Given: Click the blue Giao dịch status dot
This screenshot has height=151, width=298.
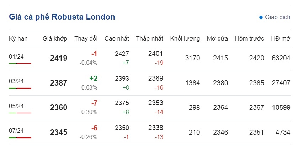Looking at the screenshot, I should click(x=261, y=17).
